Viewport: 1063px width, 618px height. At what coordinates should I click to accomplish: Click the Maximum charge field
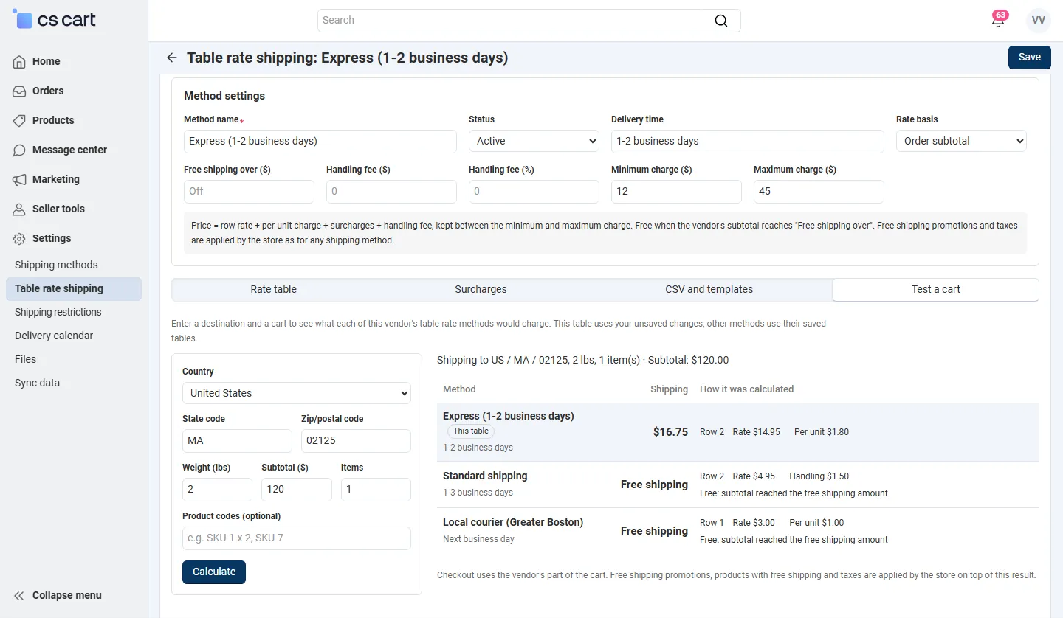(819, 191)
